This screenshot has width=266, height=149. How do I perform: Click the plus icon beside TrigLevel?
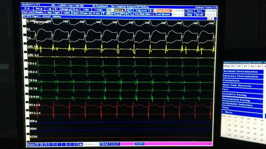[x=150, y=11]
